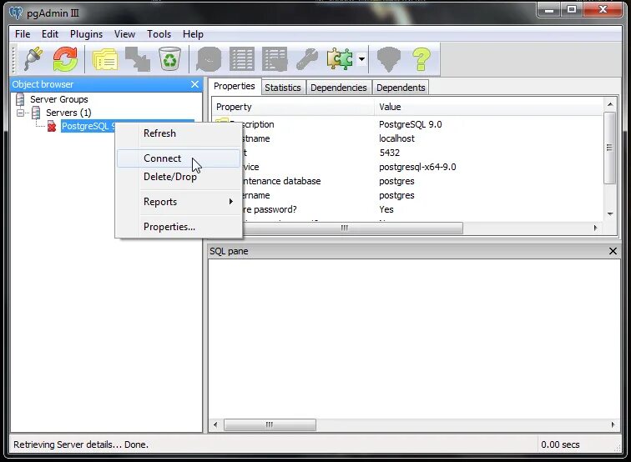Click the SQL pane horizontal scrollbar thumb
The height and width of the screenshot is (462, 631).
(270, 424)
